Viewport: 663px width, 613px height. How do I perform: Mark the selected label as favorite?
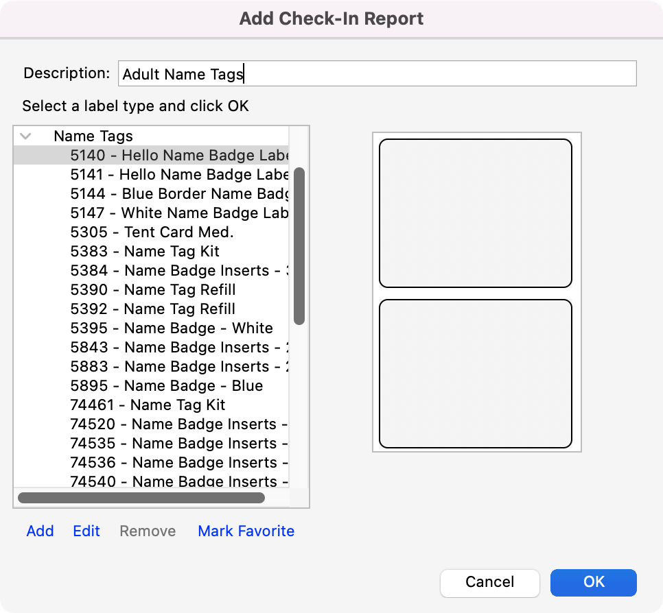click(x=246, y=531)
